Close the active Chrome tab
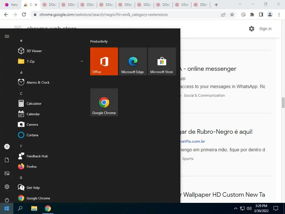 point(36,5)
